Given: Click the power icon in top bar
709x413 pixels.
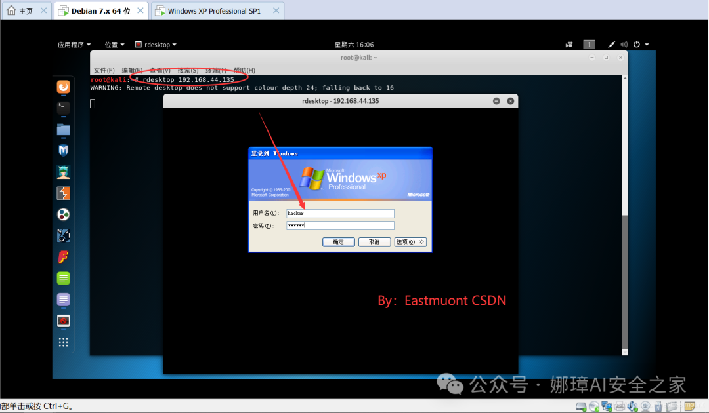Looking at the screenshot, I should (637, 44).
